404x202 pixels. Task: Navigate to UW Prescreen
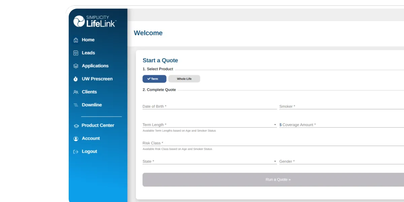click(97, 79)
